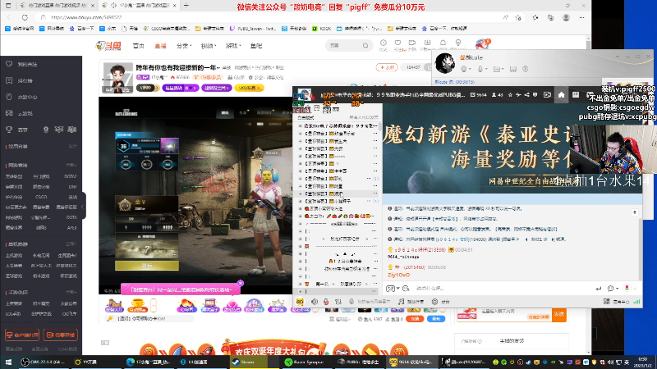Close the pink popup banner over video

(x=241, y=283)
